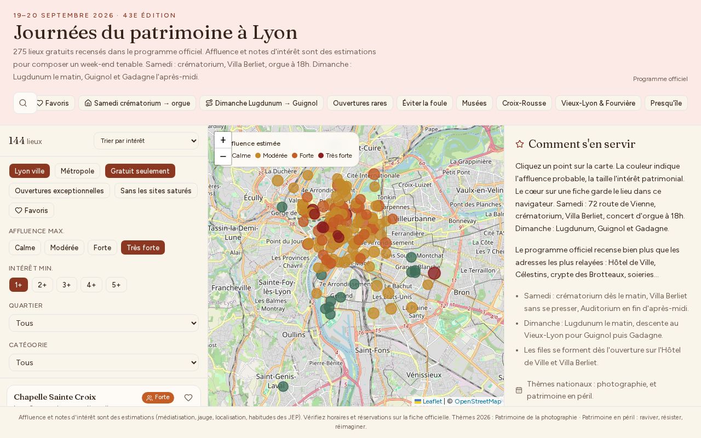This screenshot has width=701, height=438.
Task: Select the Éviter la foule preset
Action: point(424,103)
